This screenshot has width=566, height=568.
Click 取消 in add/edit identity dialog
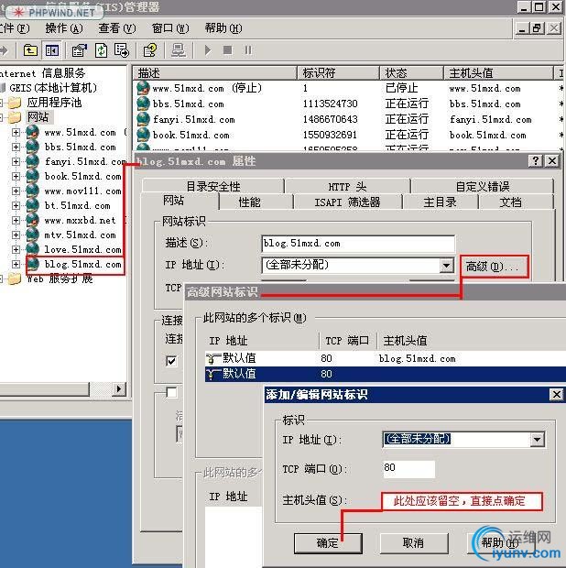tap(414, 542)
